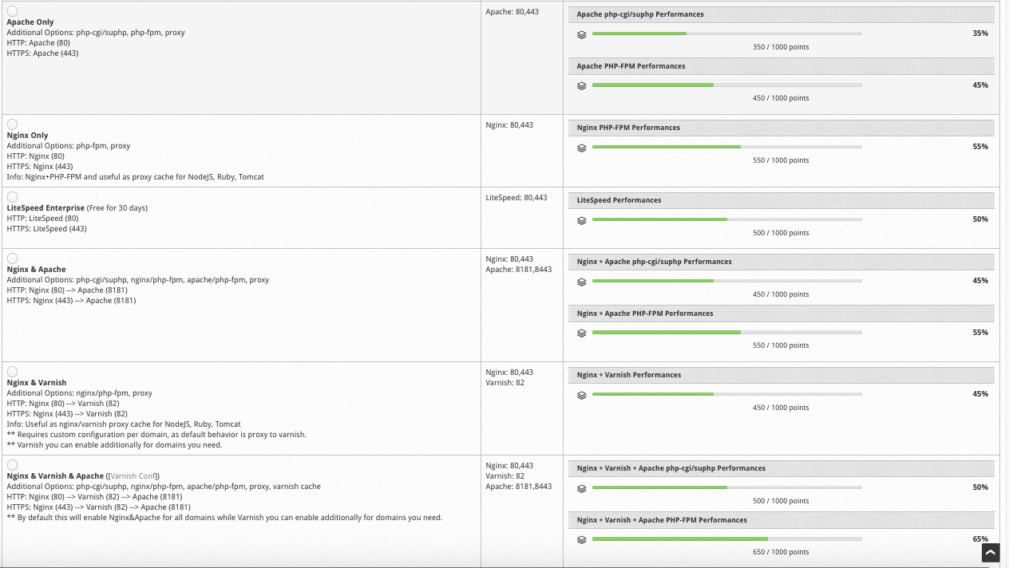Click the scroll-to-top arrow icon

pyautogui.click(x=991, y=552)
